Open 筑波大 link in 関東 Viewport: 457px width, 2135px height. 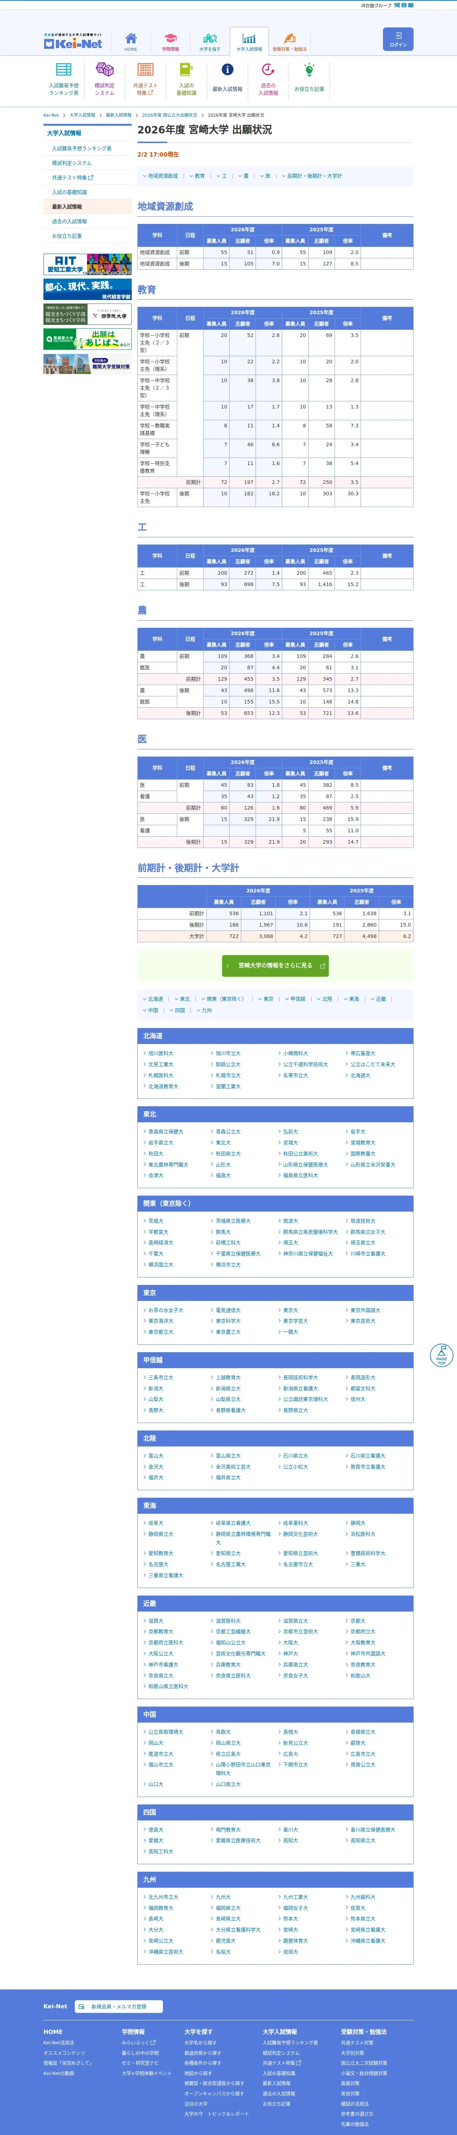click(x=290, y=1221)
